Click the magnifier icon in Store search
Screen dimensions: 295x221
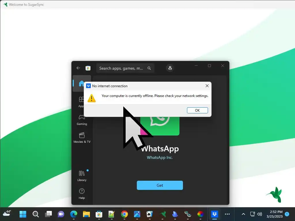pyautogui.click(x=149, y=68)
